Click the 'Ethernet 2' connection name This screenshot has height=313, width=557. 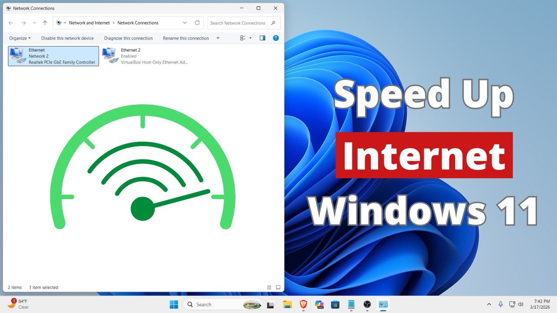(x=131, y=50)
